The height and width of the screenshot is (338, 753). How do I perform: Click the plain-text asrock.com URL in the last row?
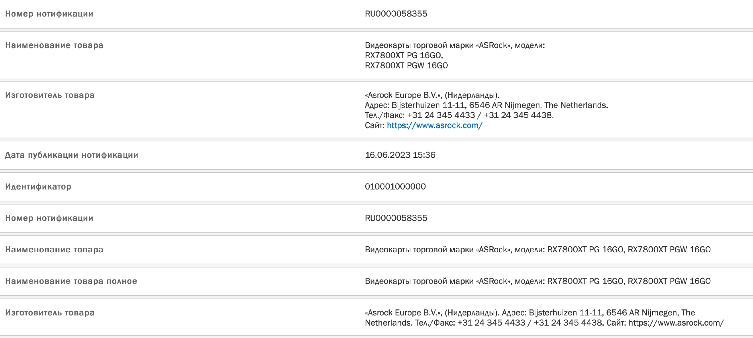(x=676, y=323)
